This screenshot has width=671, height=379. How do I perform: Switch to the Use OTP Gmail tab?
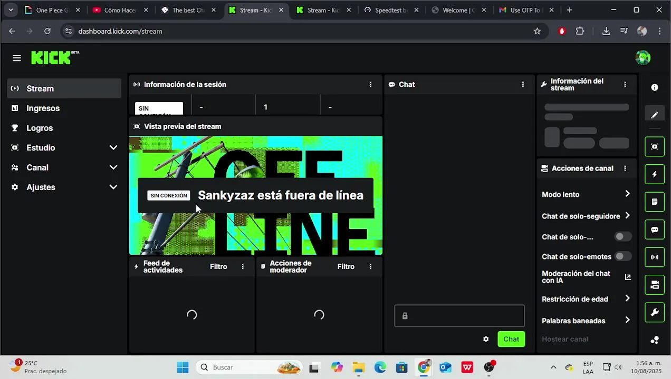(526, 10)
